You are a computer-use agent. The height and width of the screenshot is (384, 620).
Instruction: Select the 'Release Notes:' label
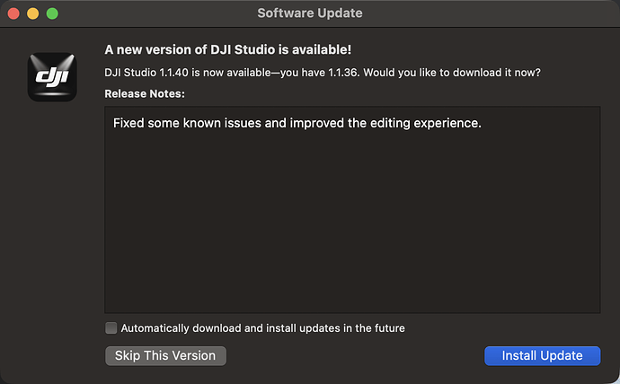[x=145, y=94]
